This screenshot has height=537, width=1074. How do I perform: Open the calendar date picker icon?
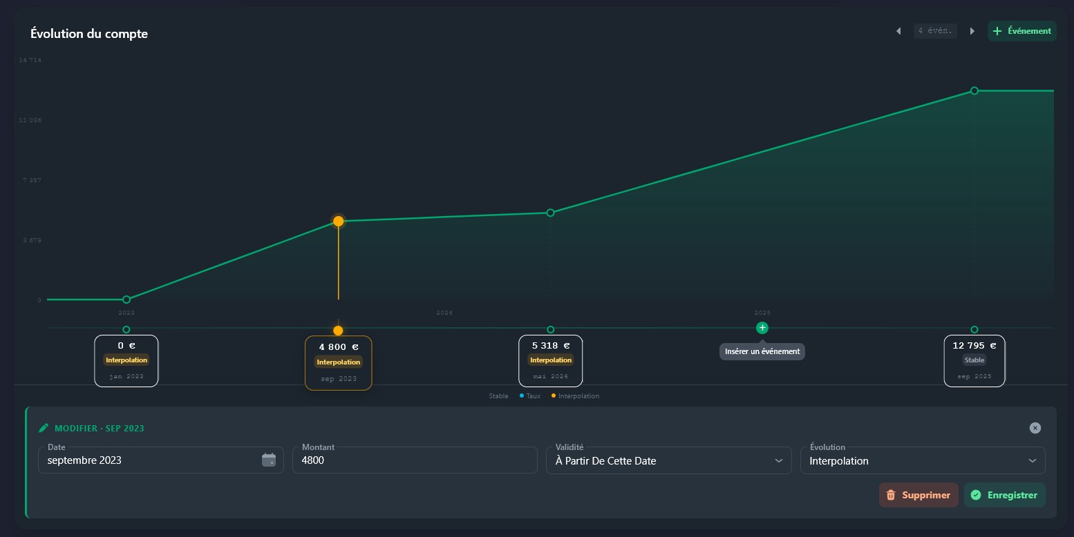click(269, 460)
